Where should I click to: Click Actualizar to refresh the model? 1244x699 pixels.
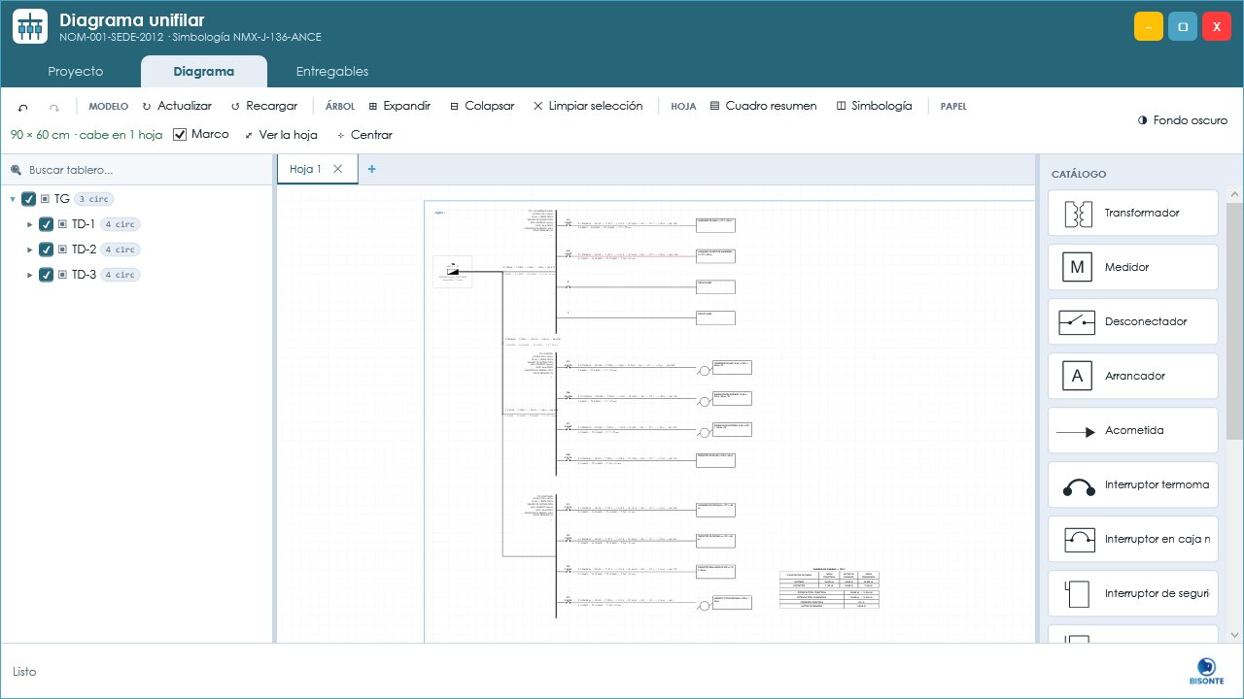tap(177, 106)
